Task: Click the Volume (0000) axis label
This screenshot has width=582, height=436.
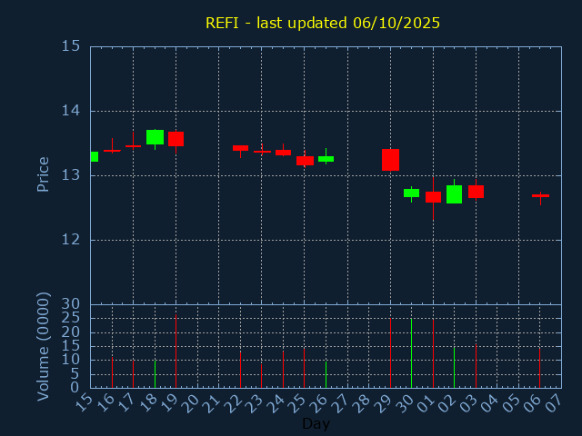Action: (x=43, y=346)
